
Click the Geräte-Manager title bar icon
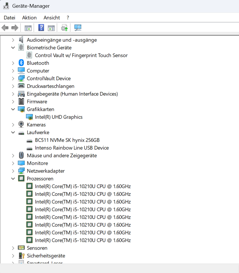tap(6, 6)
